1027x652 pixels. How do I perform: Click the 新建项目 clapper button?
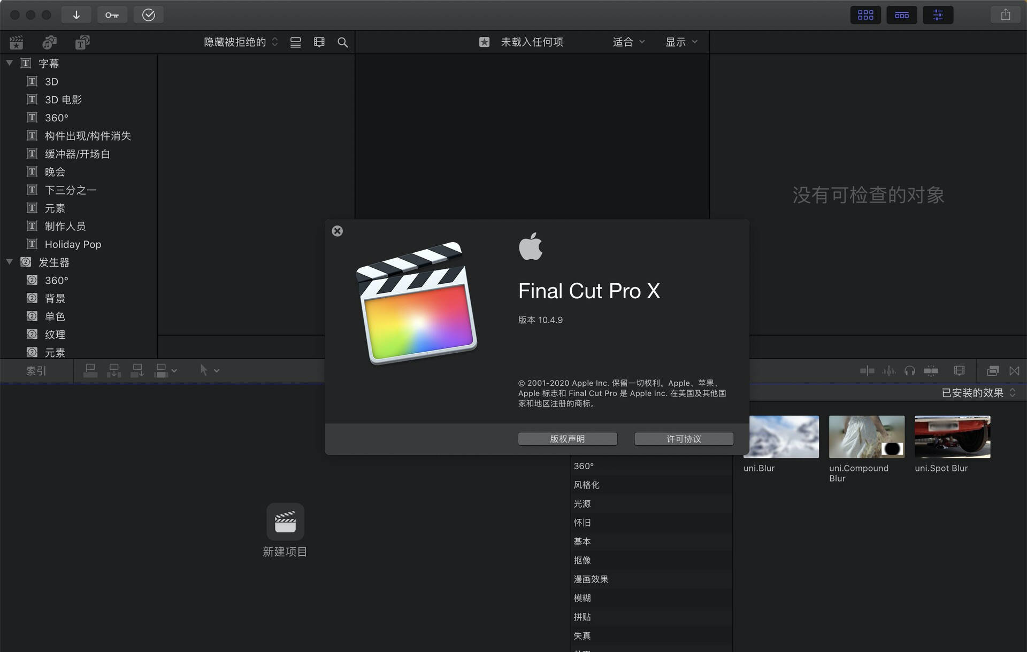pos(285,522)
